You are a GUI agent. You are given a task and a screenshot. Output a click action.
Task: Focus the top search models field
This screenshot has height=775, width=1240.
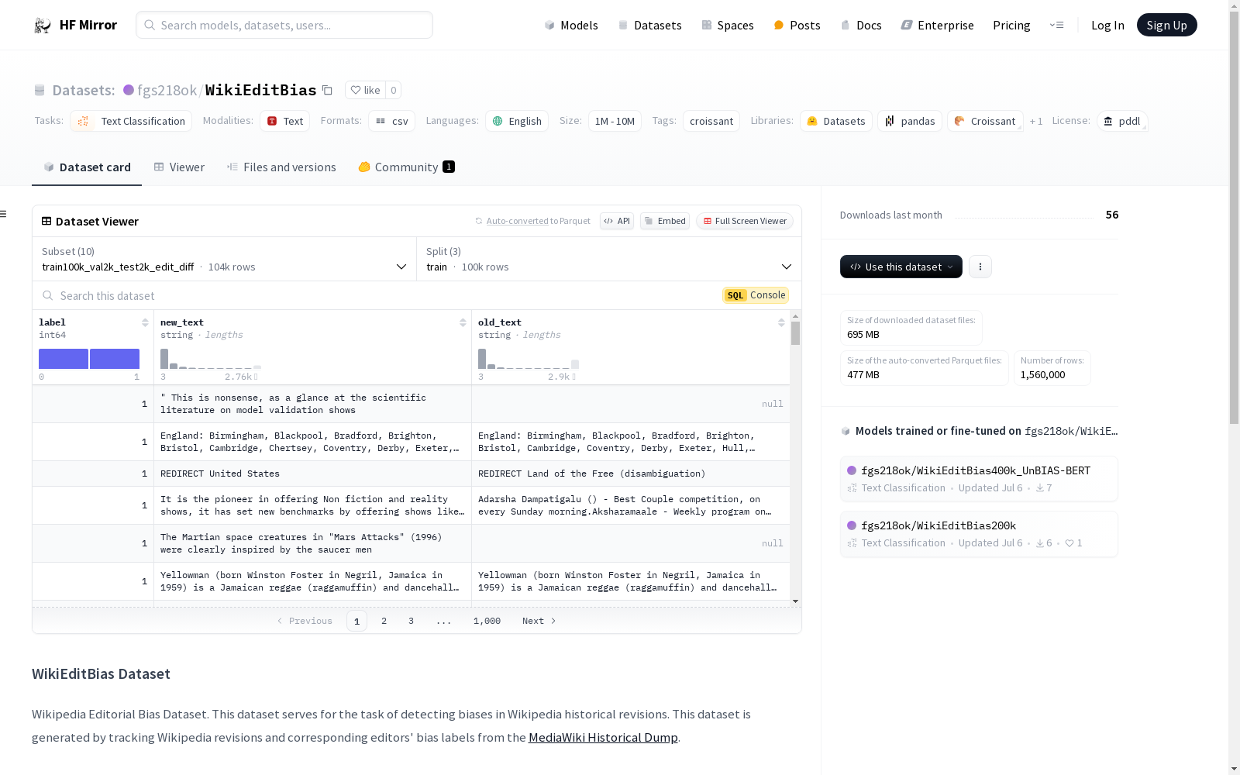pyautogui.click(x=284, y=25)
